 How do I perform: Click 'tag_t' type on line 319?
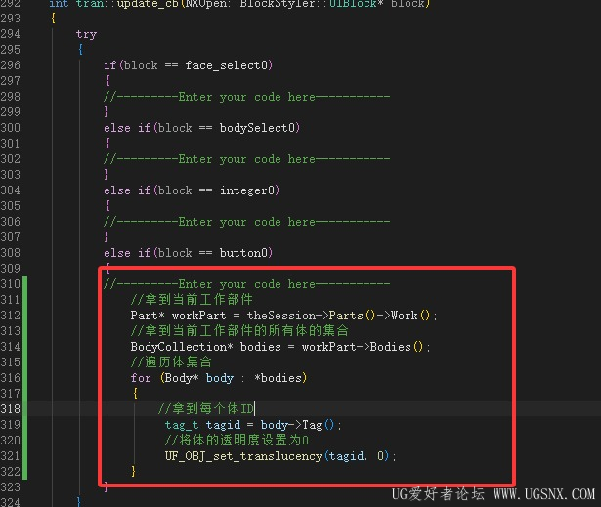tap(182, 425)
